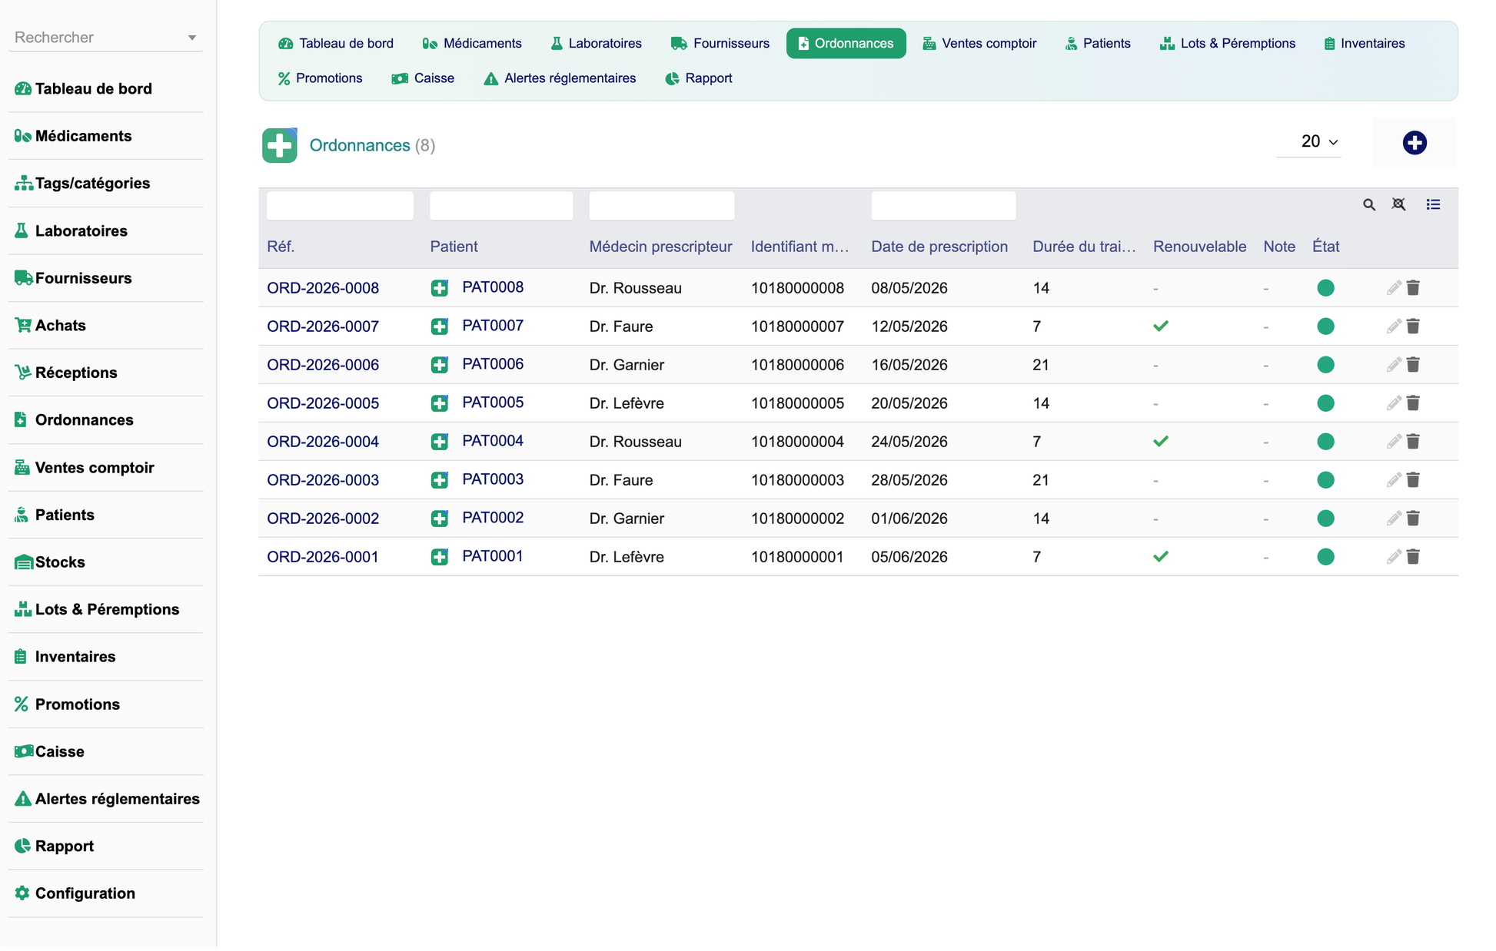
Task: Delete ORD-2026-0002 with trash icon
Action: [1413, 519]
